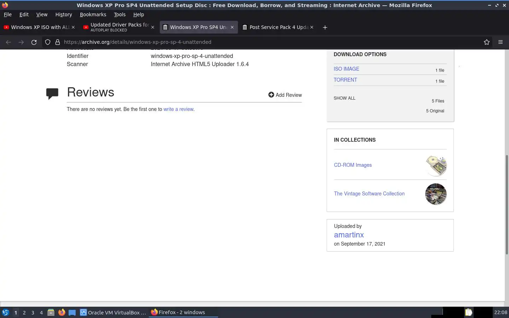Open Firefox hamburger application menu

click(501, 42)
